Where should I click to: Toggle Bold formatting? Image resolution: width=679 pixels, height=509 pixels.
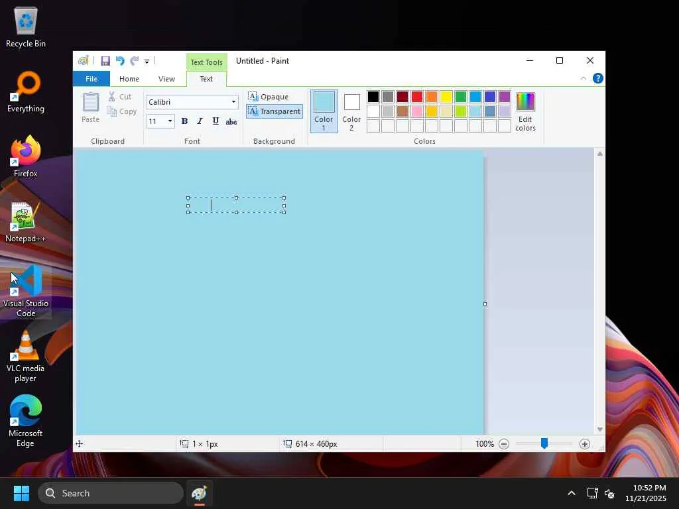click(x=184, y=121)
